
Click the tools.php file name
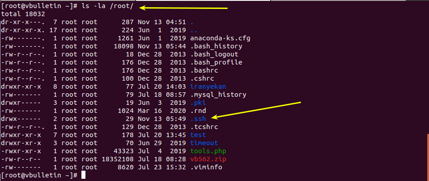[x=208, y=151]
